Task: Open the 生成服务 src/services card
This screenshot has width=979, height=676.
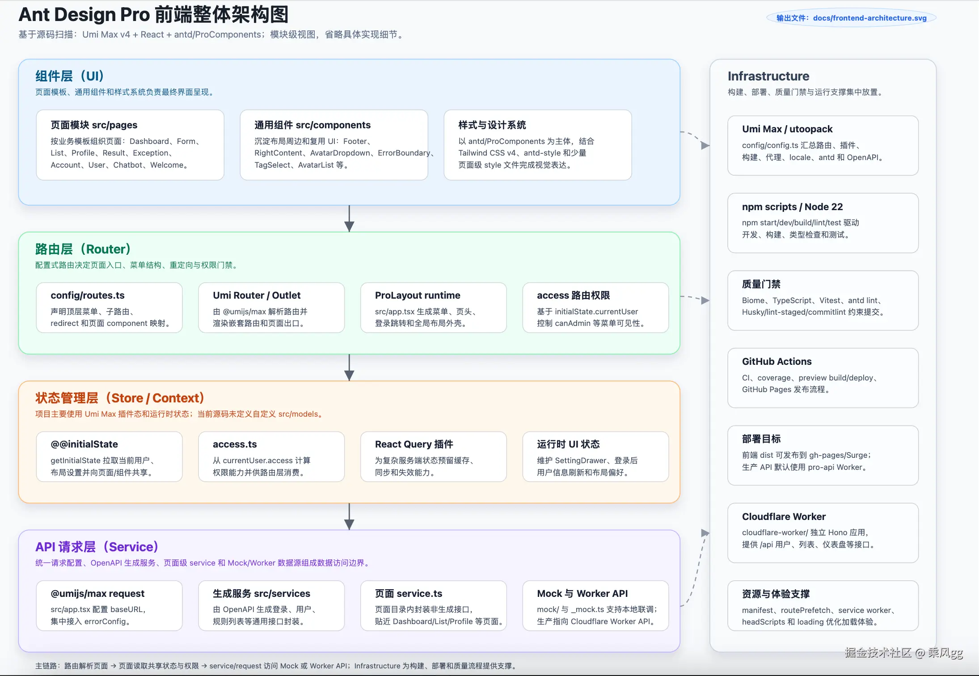Action: (x=271, y=606)
